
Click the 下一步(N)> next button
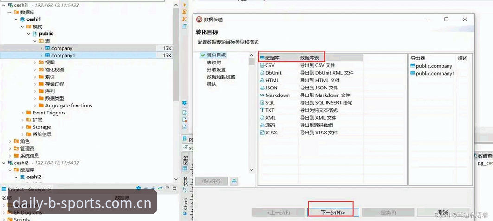333,212
